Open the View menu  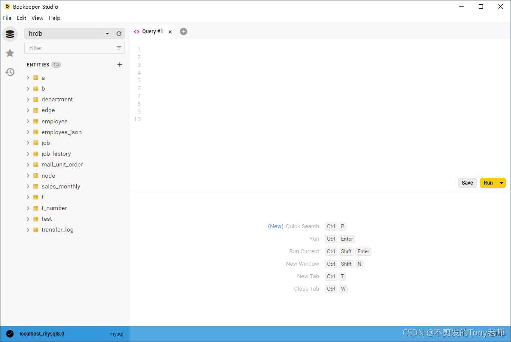37,18
